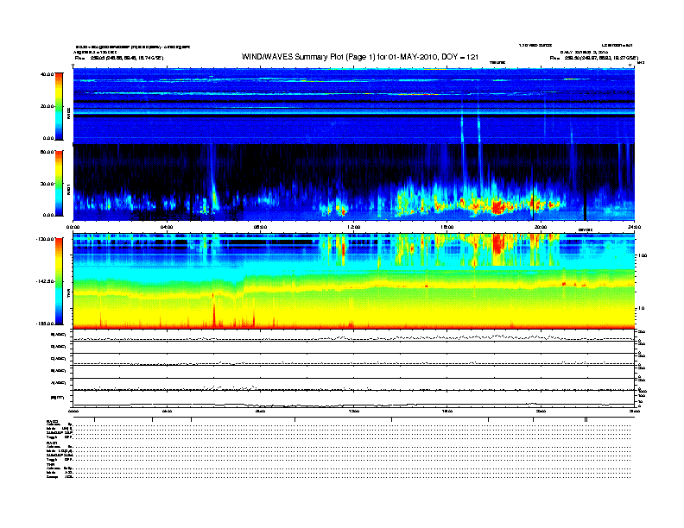This screenshot has height=528, width=684.
Task: Click the 100 label on TNR right axis
Action: (x=643, y=255)
